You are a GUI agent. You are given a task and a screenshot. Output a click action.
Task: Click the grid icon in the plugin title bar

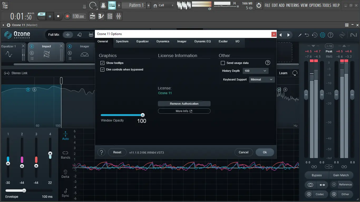tap(347, 25)
